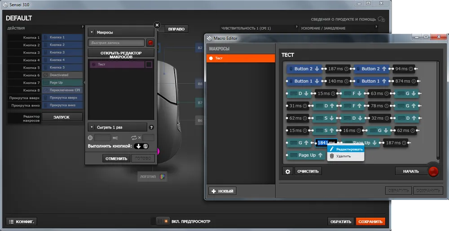
Task: Choose Удалить in the context menu
Action: click(x=343, y=156)
